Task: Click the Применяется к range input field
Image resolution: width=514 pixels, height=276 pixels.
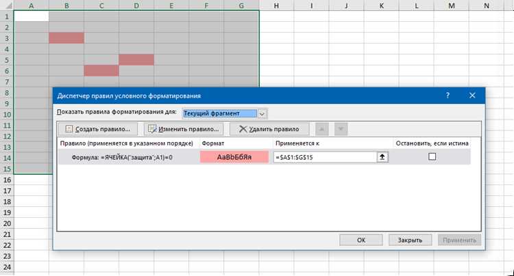Action: pyautogui.click(x=325, y=157)
